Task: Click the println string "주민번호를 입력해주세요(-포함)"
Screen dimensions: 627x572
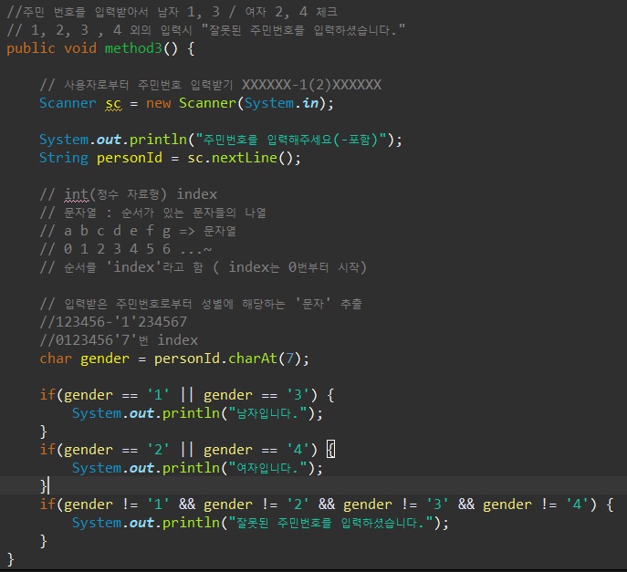Action: (291, 140)
